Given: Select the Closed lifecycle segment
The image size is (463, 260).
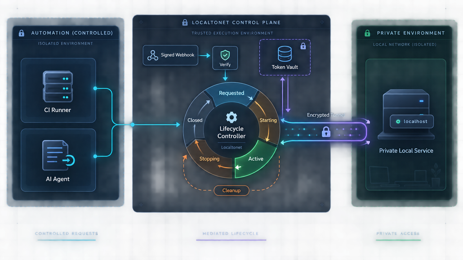Looking at the screenshot, I should tap(195, 120).
